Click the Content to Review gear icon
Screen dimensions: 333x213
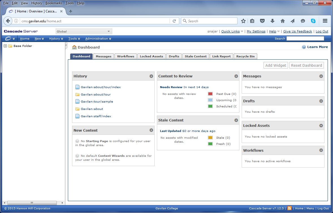pos(236,76)
